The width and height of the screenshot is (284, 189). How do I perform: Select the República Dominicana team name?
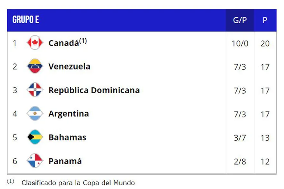pos(94,90)
